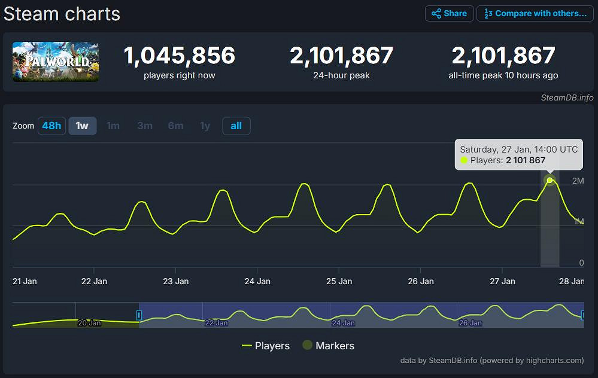Viewport: 598px width, 378px height.
Task: Select the all zoom range
Action: coord(236,126)
